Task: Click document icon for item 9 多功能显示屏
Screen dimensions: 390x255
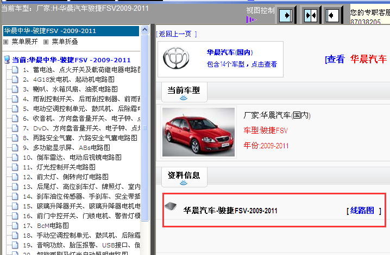Action: 15,147
